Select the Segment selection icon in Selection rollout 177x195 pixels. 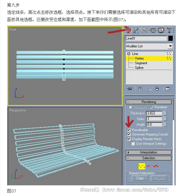pyautogui.click(x=149, y=166)
